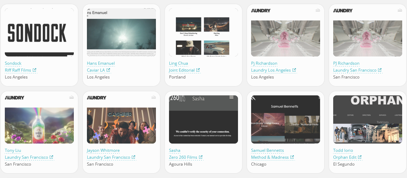Open the Hans Emanuel name link
Image resolution: width=407 pixels, height=178 pixels.
pos(101,63)
